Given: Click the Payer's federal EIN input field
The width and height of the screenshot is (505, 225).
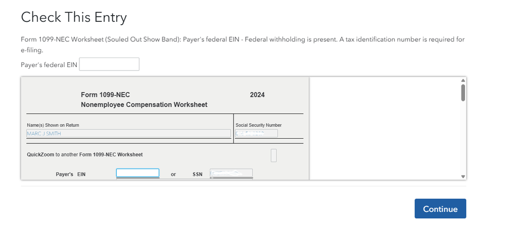Looking at the screenshot, I should point(109,64).
